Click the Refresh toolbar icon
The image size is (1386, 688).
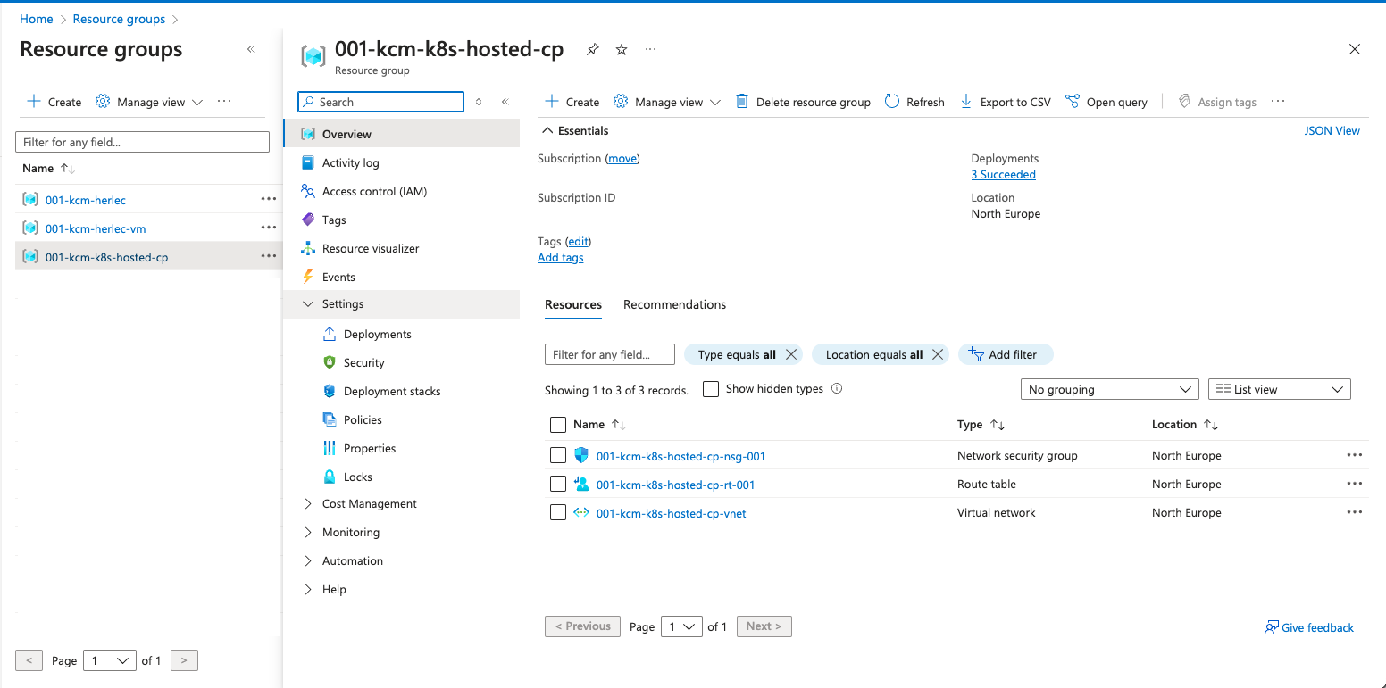coord(914,102)
